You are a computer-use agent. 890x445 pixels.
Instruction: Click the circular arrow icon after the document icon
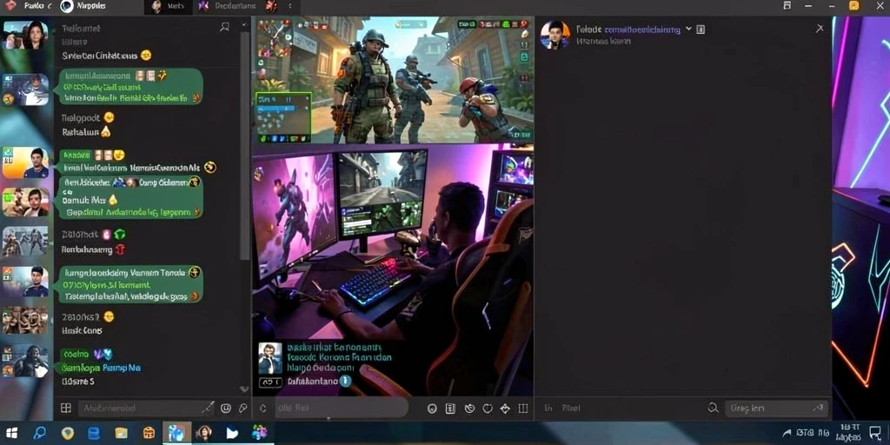pyautogui.click(x=469, y=408)
